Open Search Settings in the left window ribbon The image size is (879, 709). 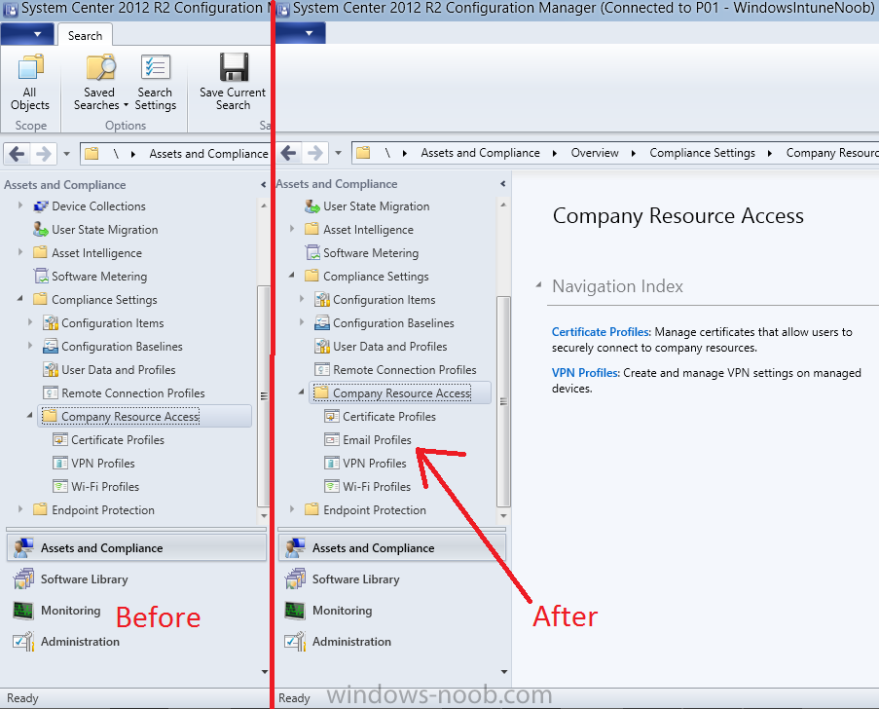(156, 83)
